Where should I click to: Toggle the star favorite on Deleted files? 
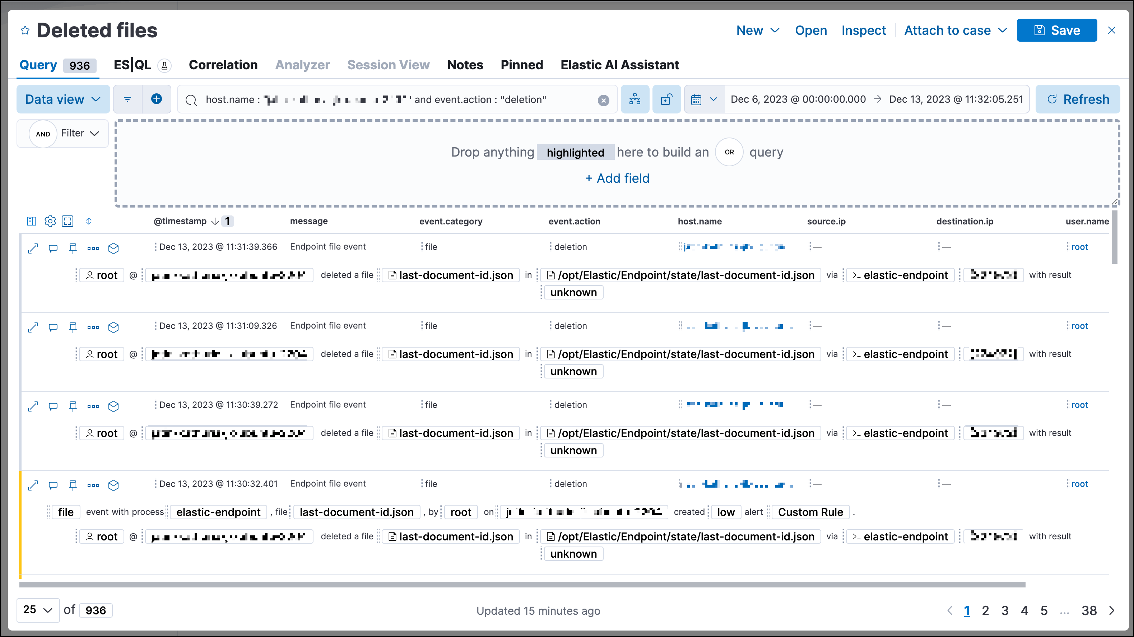(x=25, y=30)
